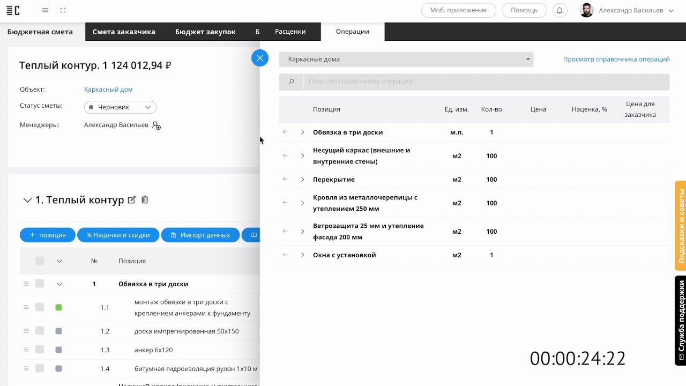Viewport: 686px width, 386px height.
Task: Expand Обвязка в три доски operation
Action: 302,132
